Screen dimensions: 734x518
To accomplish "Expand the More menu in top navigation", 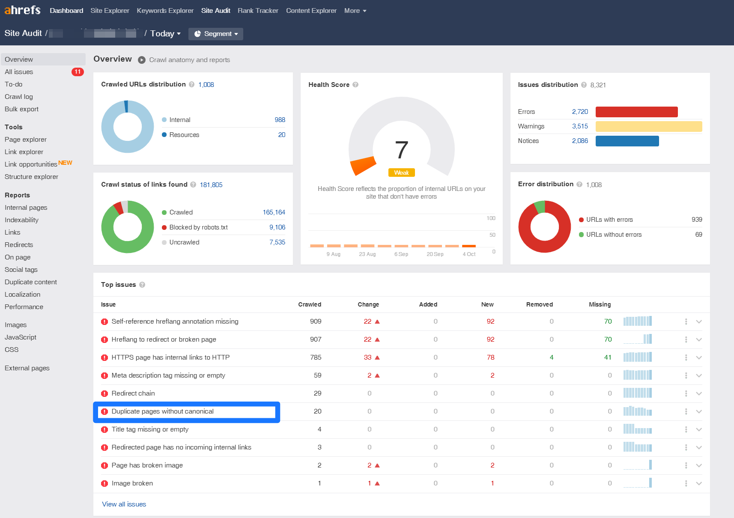I will [355, 11].
